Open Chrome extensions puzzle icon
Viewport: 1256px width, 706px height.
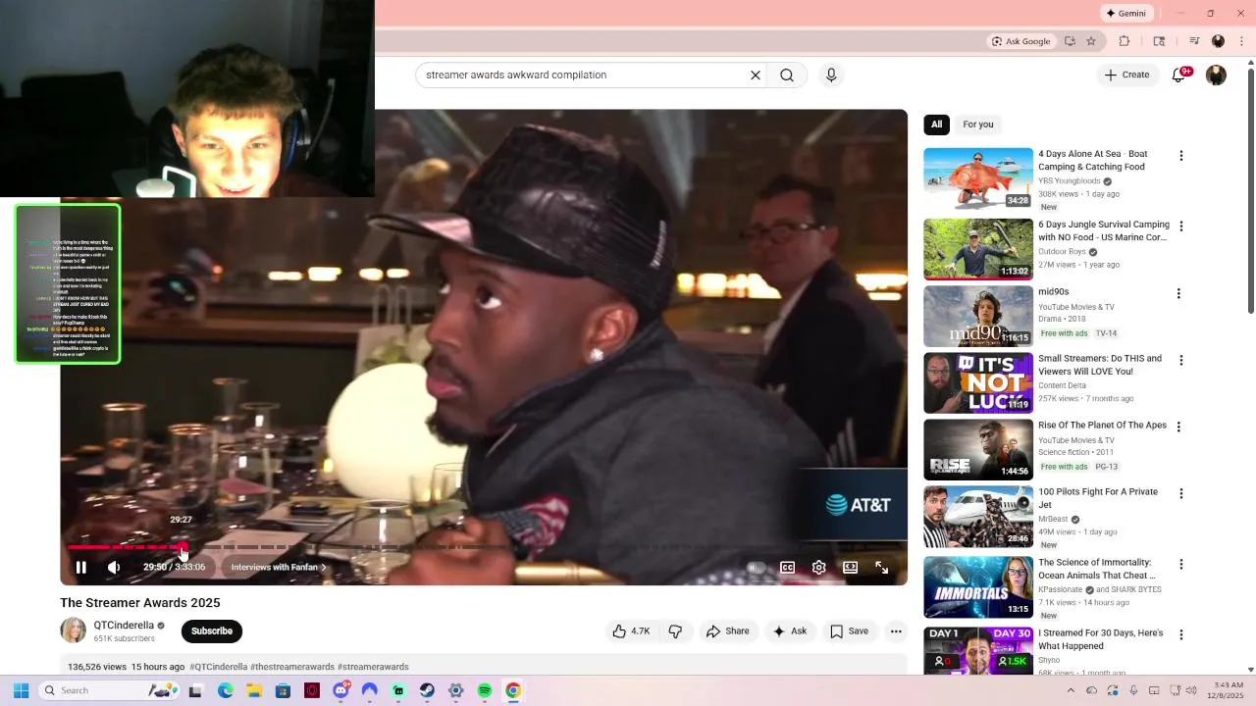(x=1125, y=41)
